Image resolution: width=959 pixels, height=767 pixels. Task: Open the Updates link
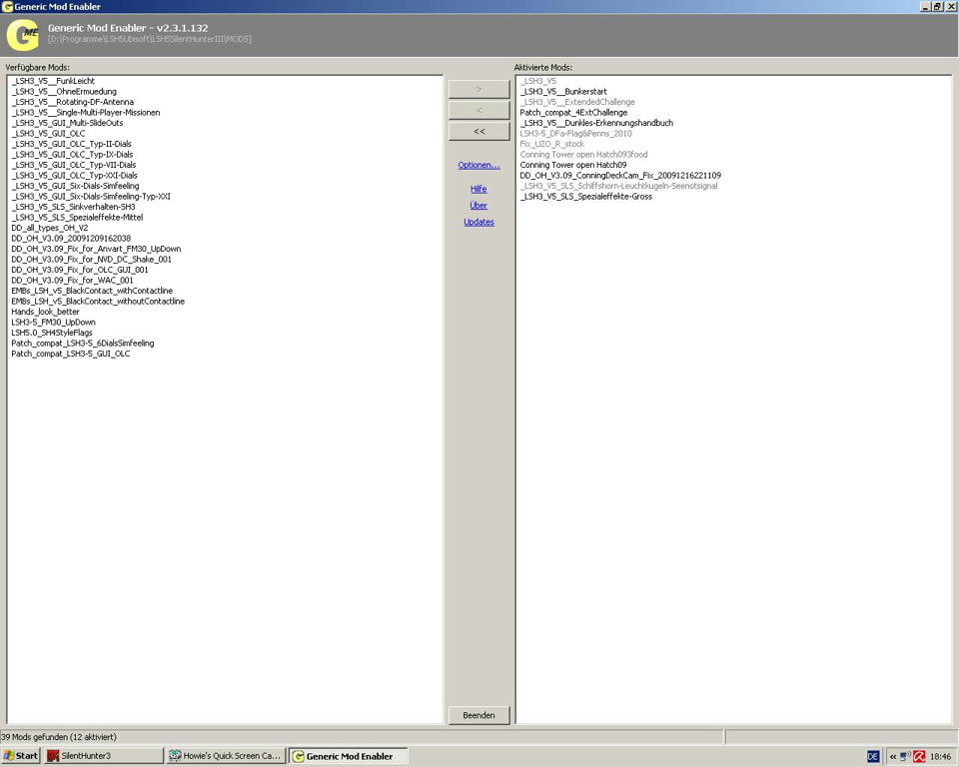pyautogui.click(x=479, y=222)
